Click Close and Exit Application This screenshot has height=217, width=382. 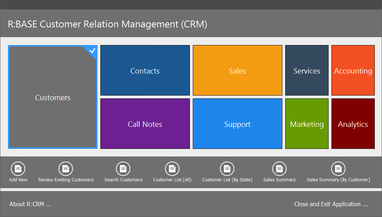(x=331, y=204)
